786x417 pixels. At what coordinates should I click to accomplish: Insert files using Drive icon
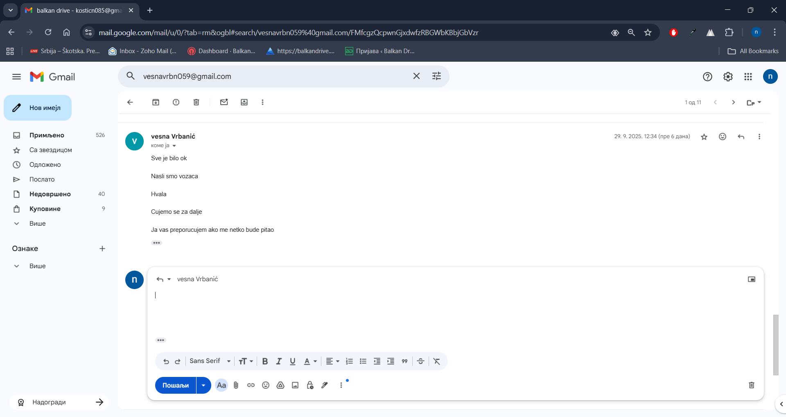point(280,385)
